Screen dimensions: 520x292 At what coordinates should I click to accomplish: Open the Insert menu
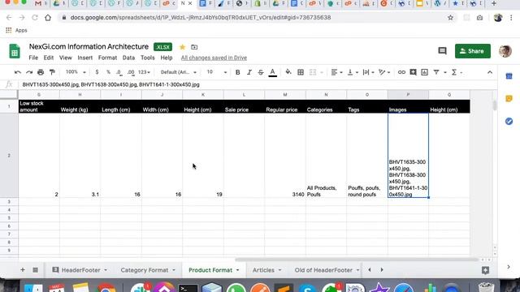(84, 58)
